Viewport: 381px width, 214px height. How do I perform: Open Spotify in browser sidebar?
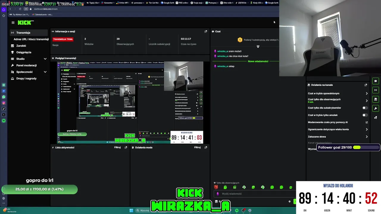[4, 121]
